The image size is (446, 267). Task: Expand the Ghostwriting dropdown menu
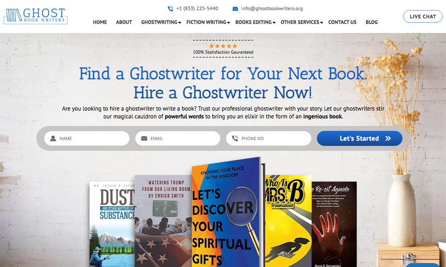(x=161, y=22)
